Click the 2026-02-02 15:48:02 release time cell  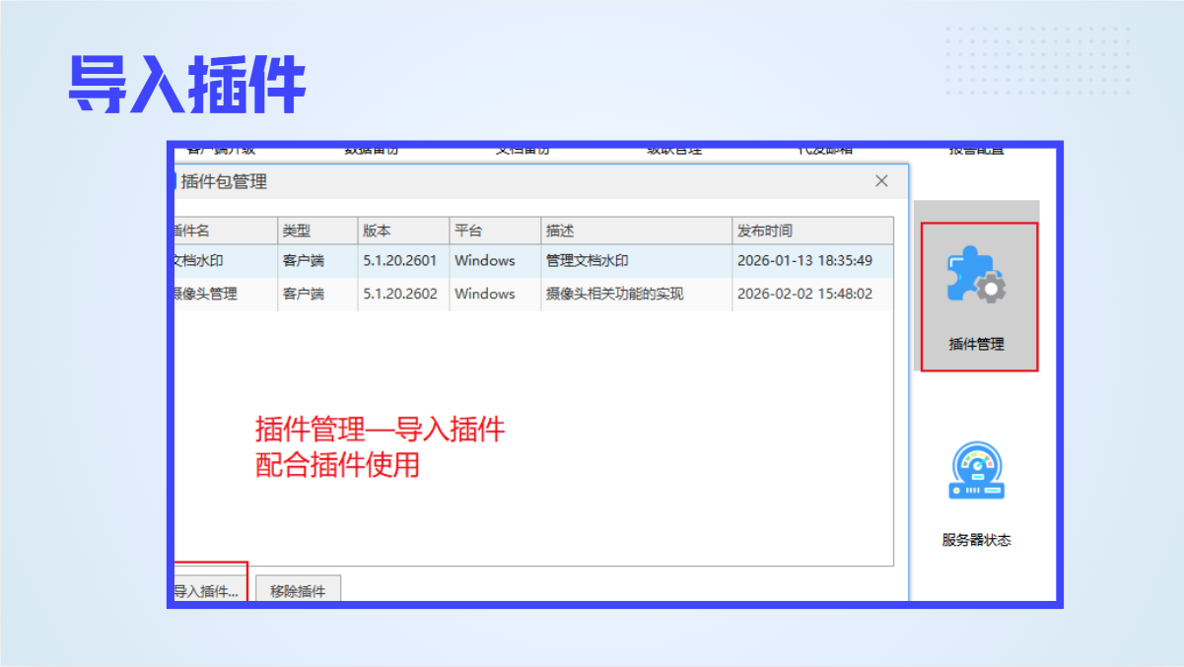(804, 294)
